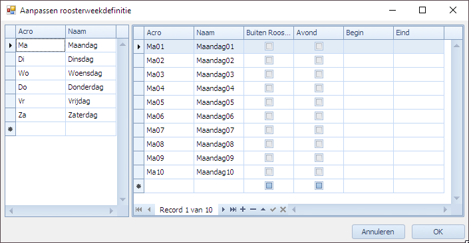The width and height of the screenshot is (469, 243).
Task: Click new row marker in right grid
Action: (139, 186)
